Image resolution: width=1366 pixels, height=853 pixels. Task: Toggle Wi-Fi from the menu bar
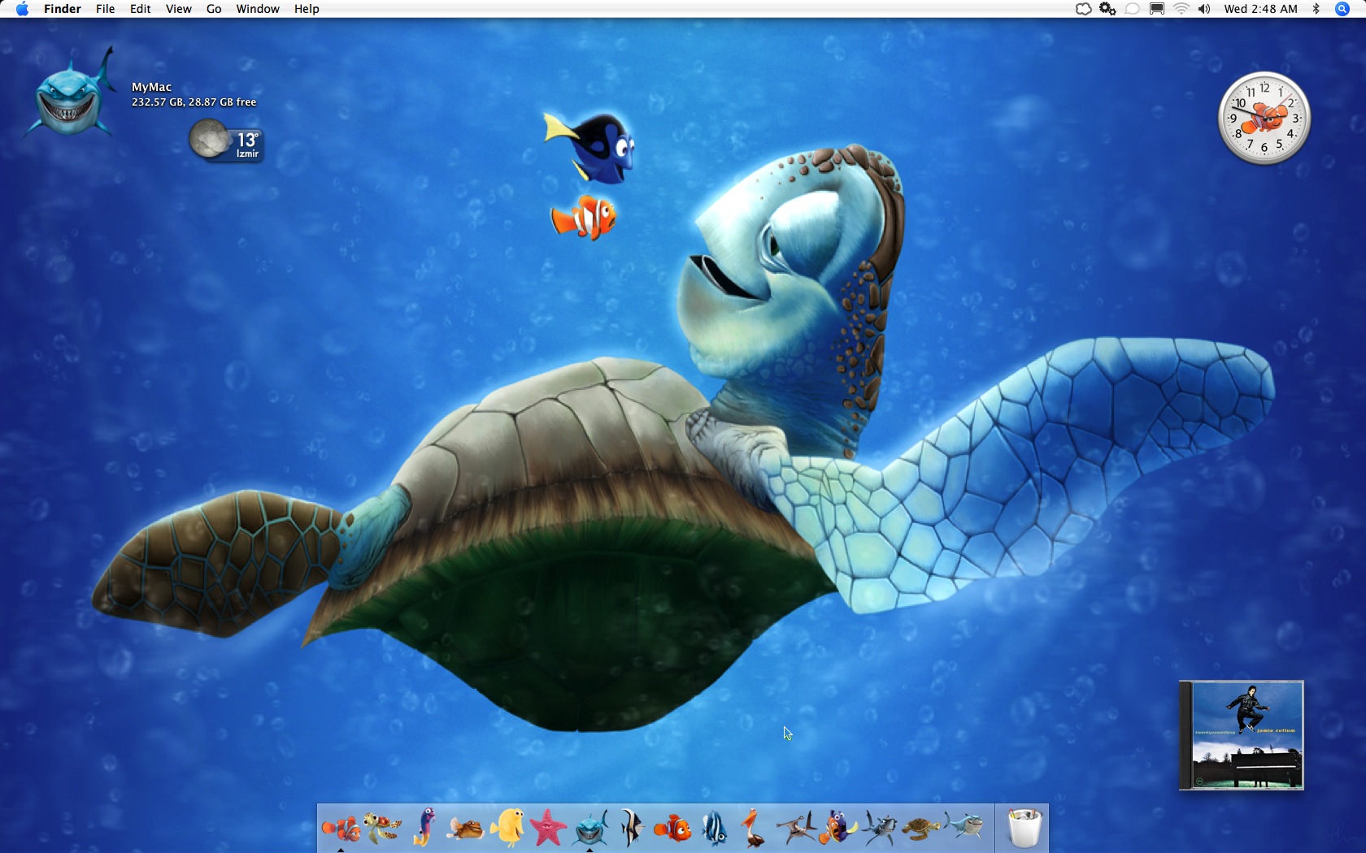pyautogui.click(x=1181, y=9)
